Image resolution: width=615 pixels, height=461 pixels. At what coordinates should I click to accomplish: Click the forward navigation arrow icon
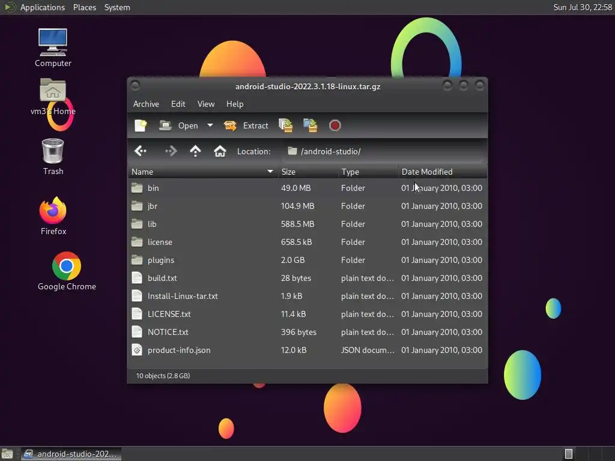tap(171, 151)
